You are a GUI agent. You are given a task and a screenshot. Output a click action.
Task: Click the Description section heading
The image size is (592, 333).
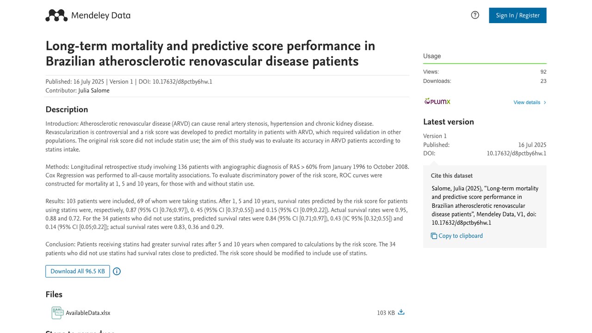click(67, 110)
